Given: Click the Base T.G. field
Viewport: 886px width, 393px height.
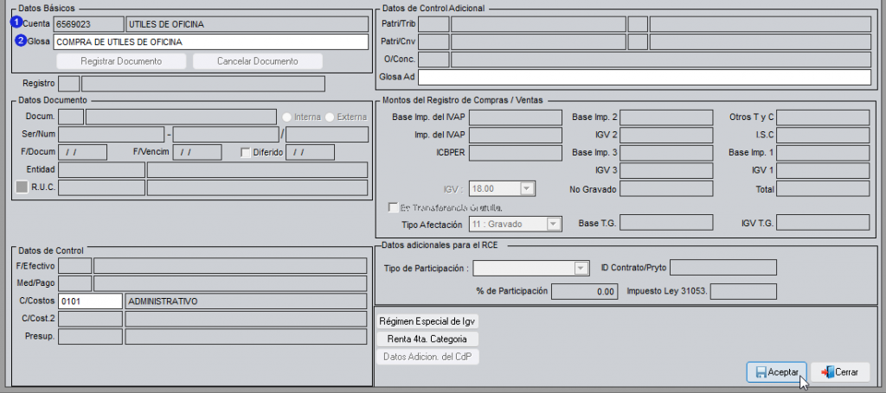Looking at the screenshot, I should click(667, 223).
